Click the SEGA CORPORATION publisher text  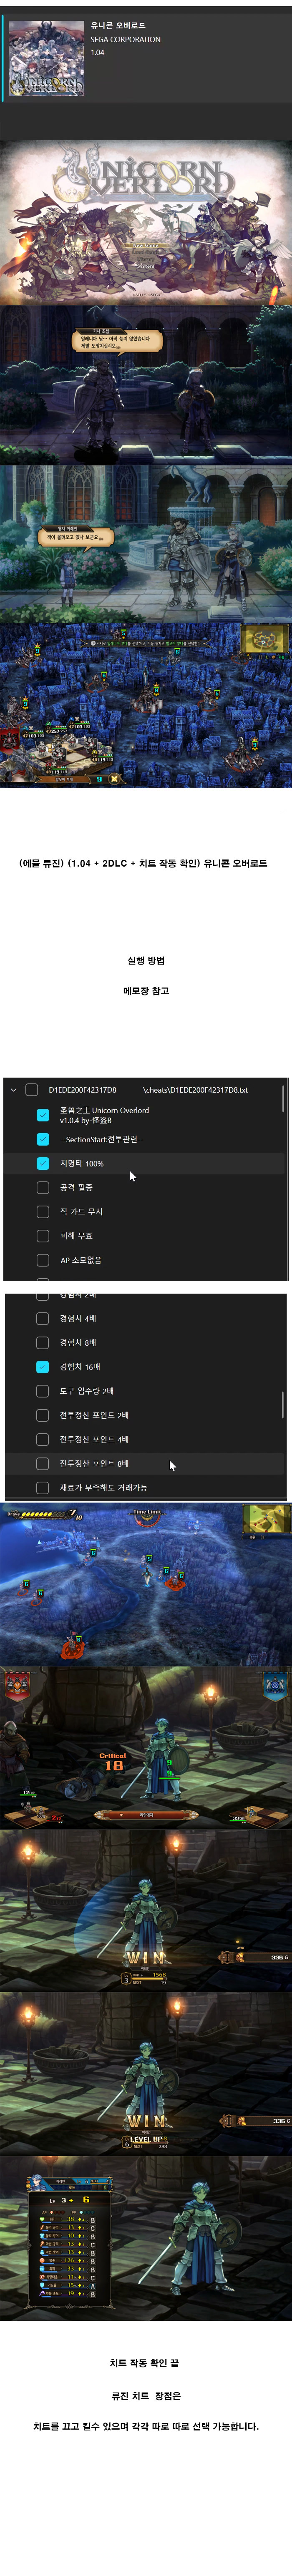[x=125, y=39]
